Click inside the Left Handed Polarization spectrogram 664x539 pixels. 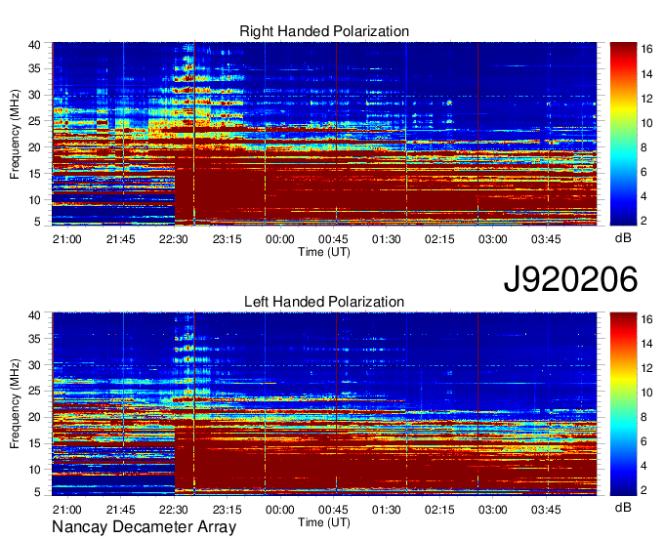point(324,404)
